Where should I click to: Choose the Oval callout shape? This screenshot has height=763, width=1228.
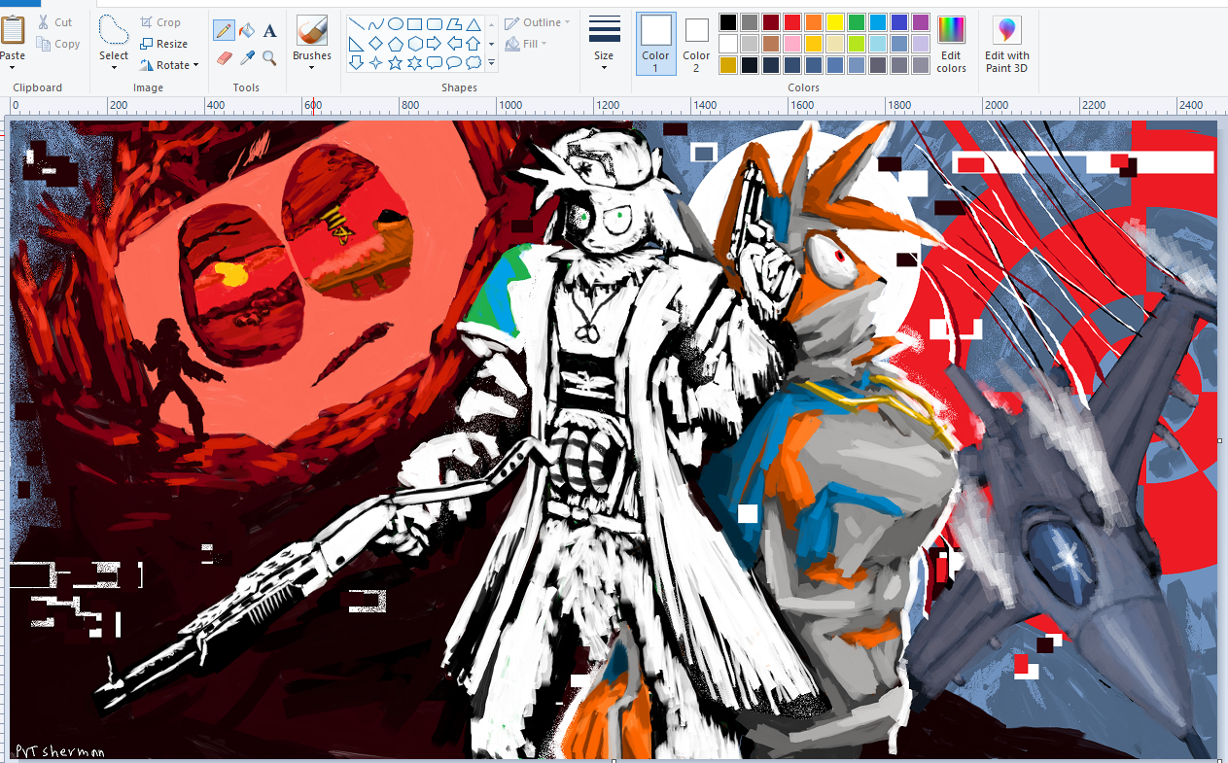click(x=454, y=63)
